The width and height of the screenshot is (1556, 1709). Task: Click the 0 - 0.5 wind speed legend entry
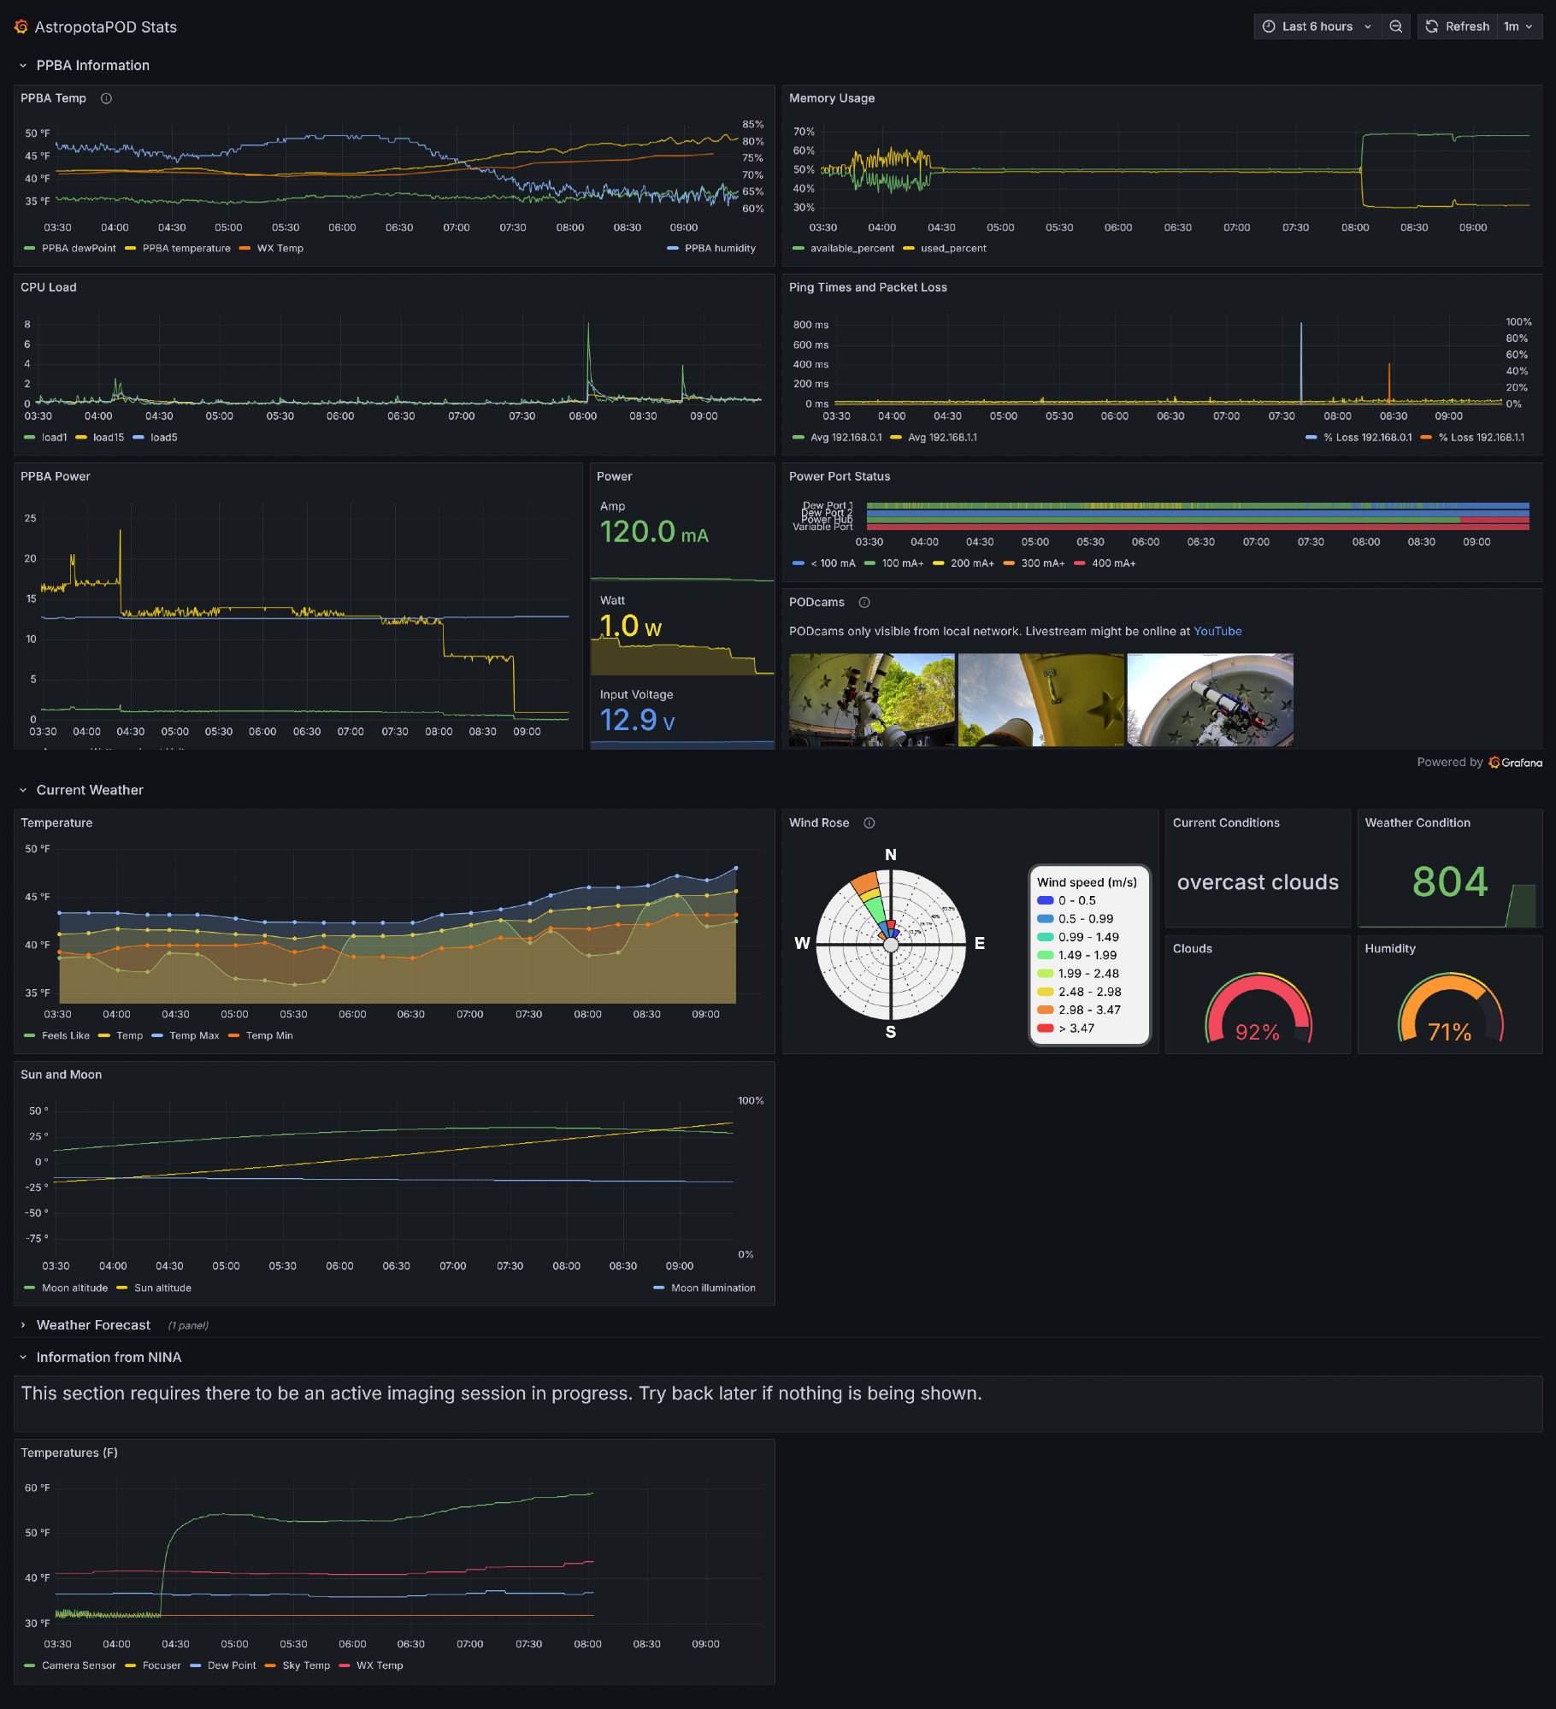pos(1066,901)
